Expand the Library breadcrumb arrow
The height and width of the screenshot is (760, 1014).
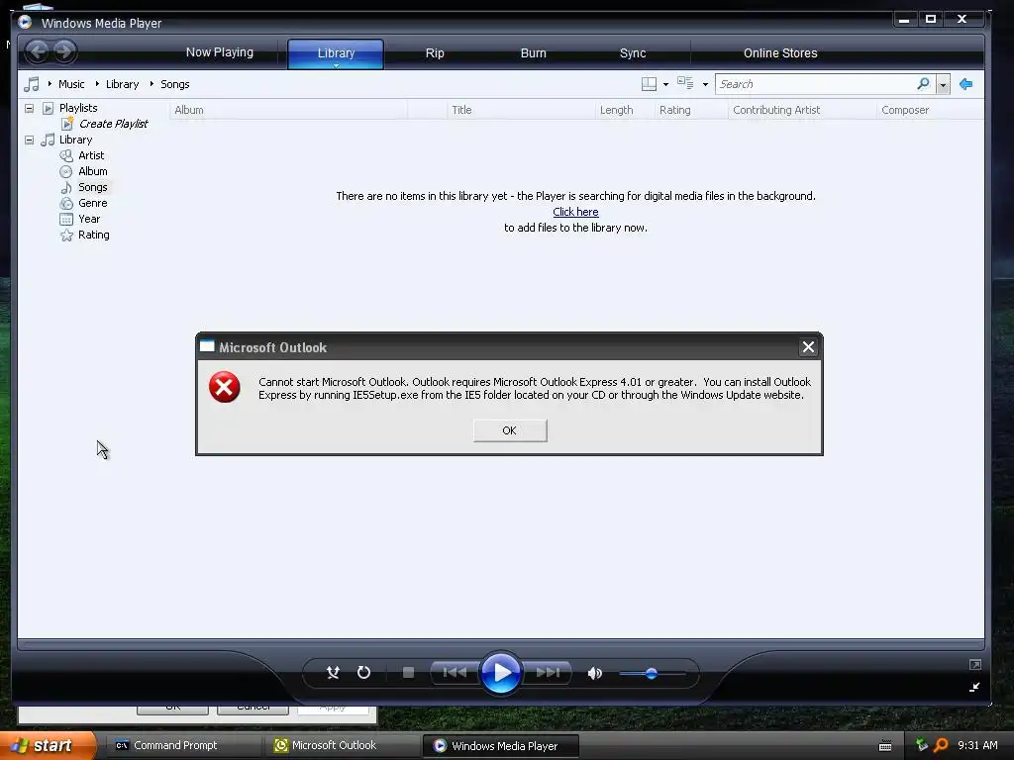coord(97,83)
